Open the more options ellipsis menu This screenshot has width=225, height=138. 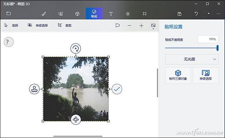coord(219,14)
